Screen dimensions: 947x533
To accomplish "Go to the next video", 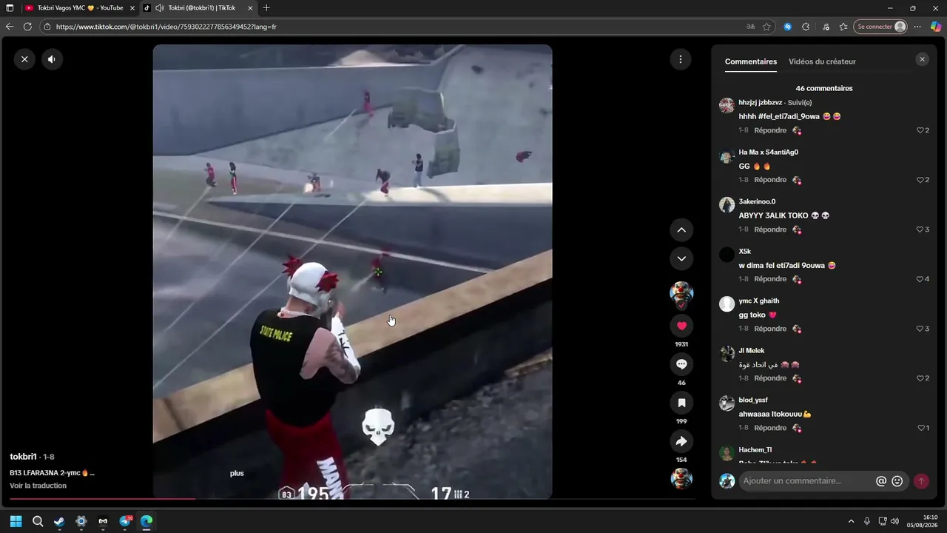I will click(x=681, y=258).
